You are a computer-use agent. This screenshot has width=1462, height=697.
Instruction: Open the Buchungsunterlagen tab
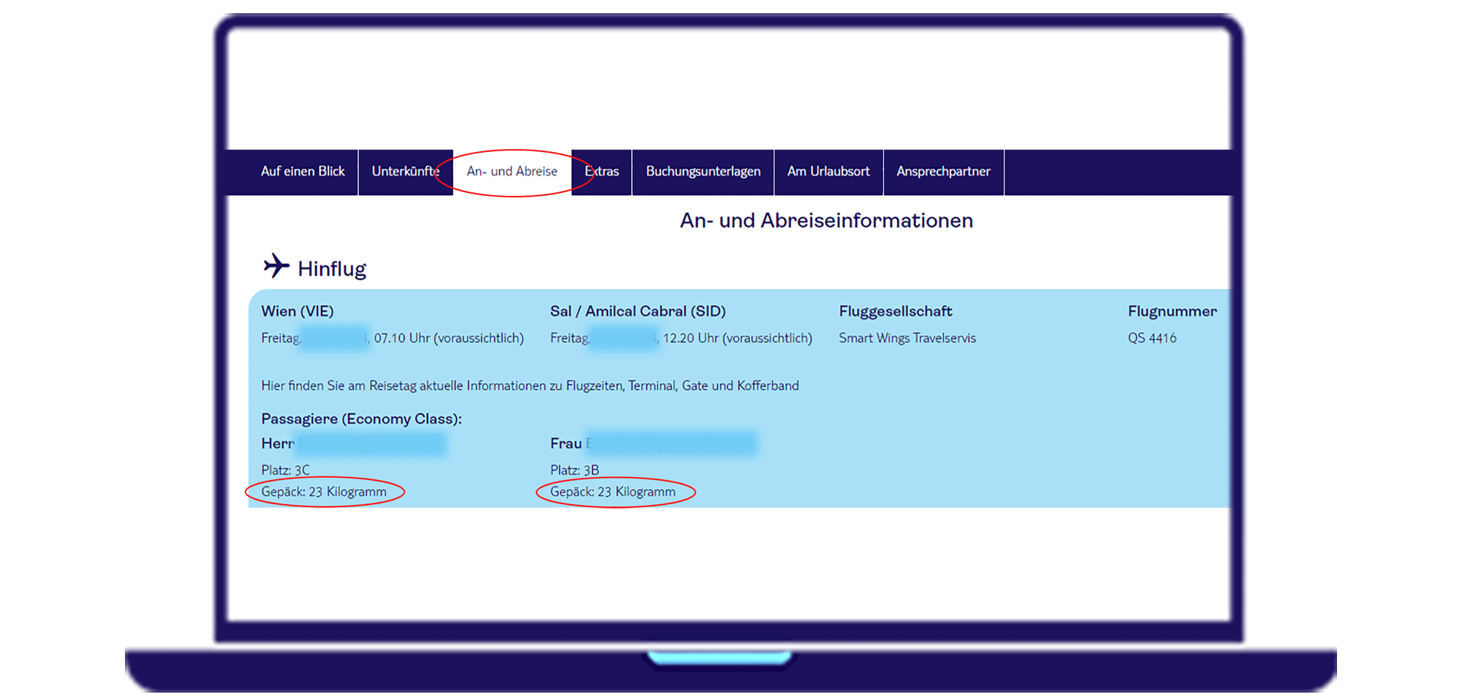click(x=702, y=172)
